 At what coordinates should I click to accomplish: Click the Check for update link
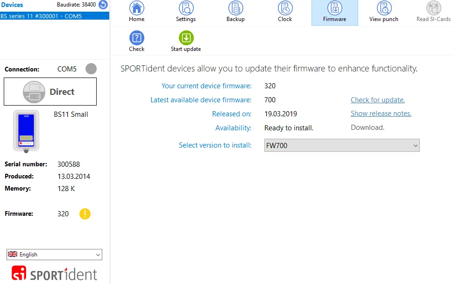(378, 99)
